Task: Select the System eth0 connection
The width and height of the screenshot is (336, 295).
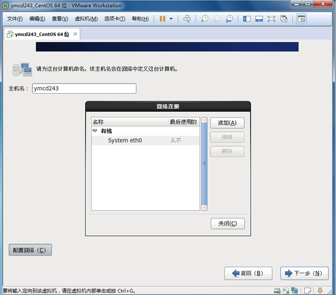Action: pos(145,140)
